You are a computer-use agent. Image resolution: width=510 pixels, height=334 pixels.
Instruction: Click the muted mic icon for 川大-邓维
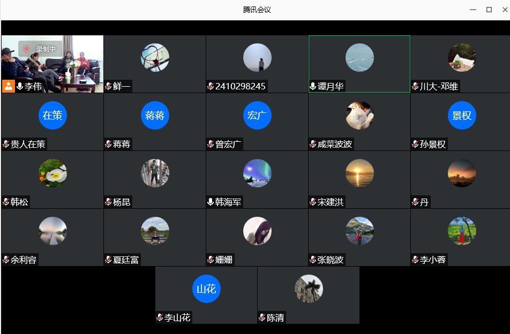416,87
